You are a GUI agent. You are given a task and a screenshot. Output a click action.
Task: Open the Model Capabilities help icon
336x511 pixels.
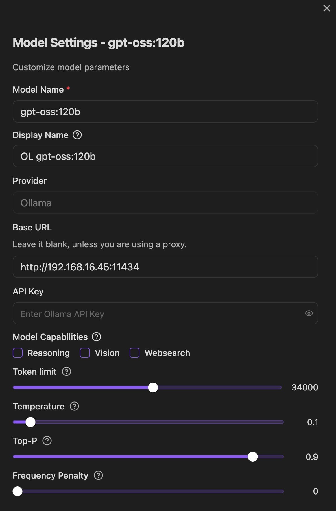[97, 337]
